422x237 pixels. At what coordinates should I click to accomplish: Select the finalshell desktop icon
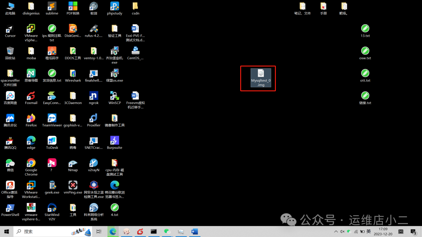click(94, 76)
